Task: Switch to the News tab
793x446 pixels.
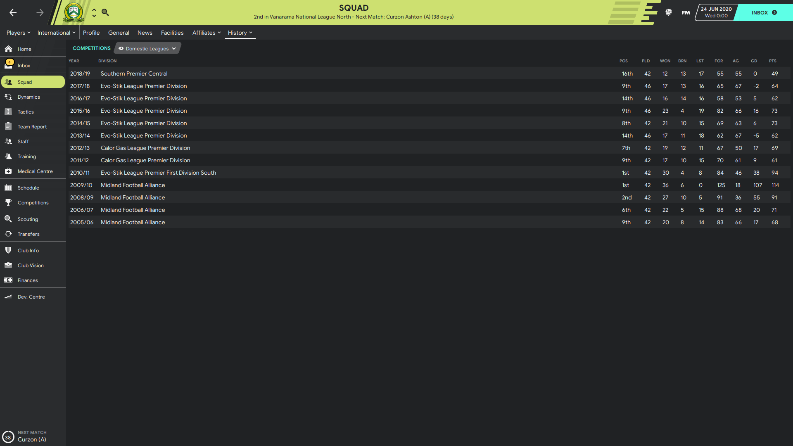Action: 145,33
